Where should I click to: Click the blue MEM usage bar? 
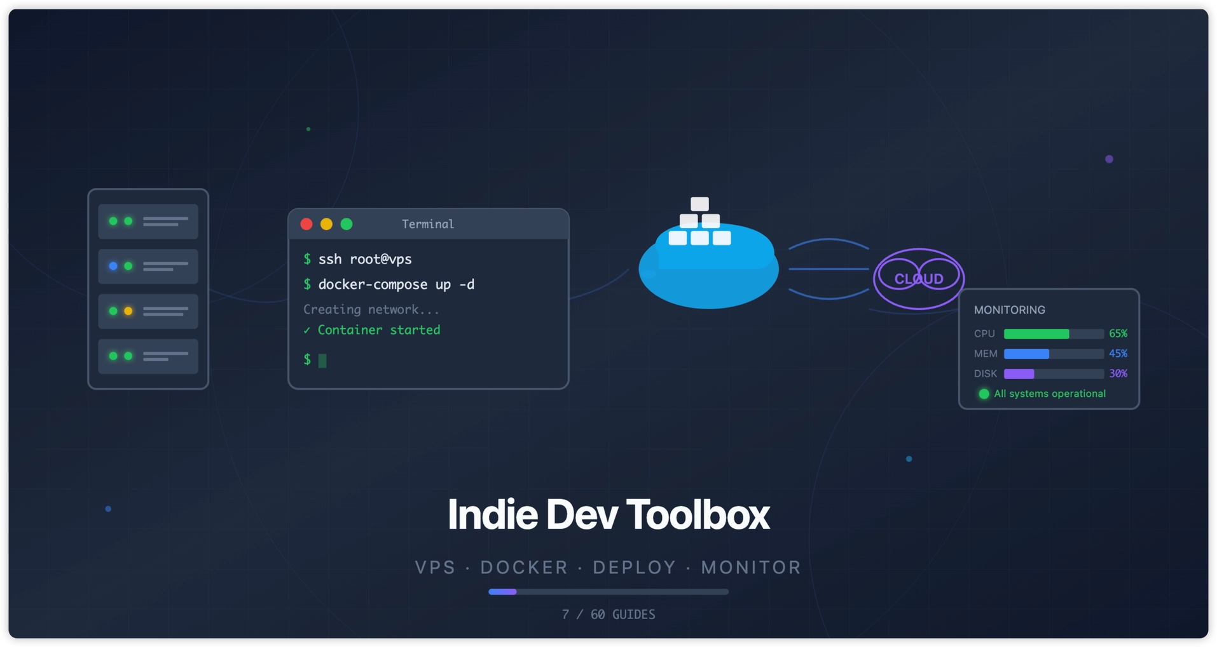pos(1026,354)
